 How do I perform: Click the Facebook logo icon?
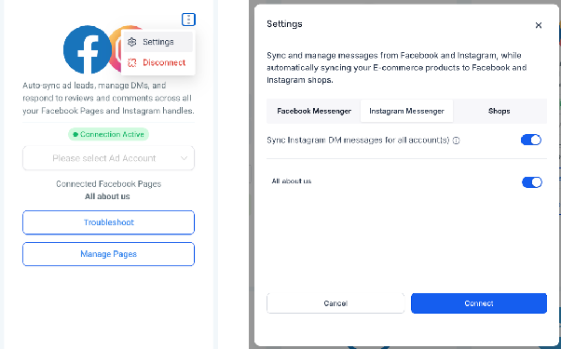(x=88, y=49)
